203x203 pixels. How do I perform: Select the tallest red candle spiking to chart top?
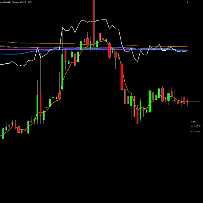click(93, 22)
